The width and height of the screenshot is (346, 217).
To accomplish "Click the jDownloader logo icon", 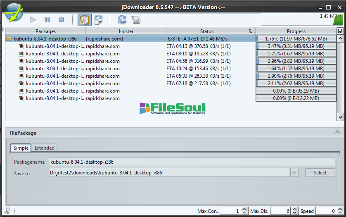I will (14, 12).
